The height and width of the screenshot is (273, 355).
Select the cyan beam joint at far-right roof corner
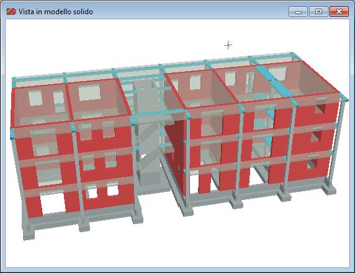[344, 98]
